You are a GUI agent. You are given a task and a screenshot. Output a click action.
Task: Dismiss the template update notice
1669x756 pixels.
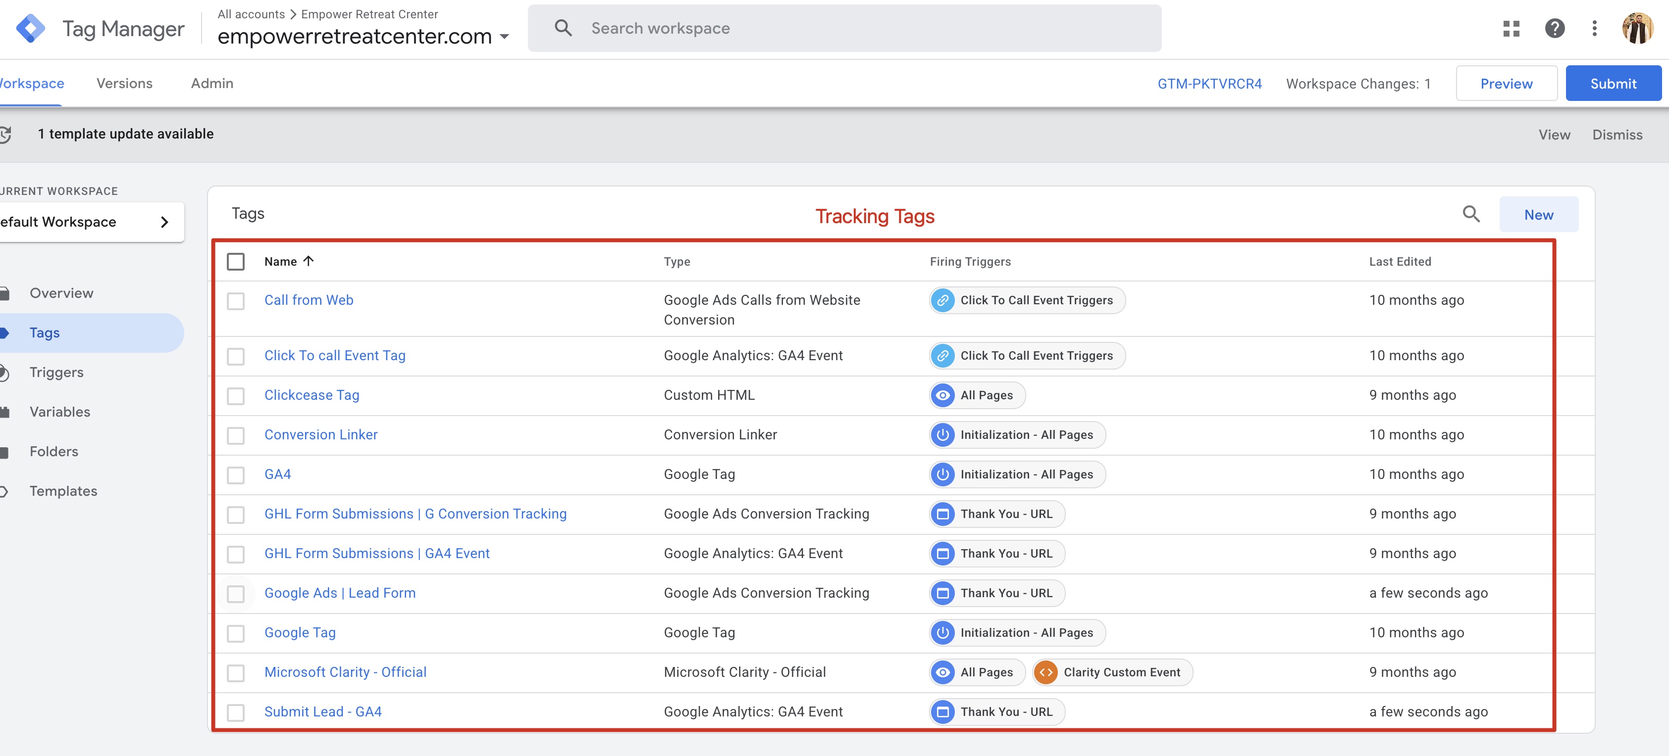pyautogui.click(x=1617, y=135)
